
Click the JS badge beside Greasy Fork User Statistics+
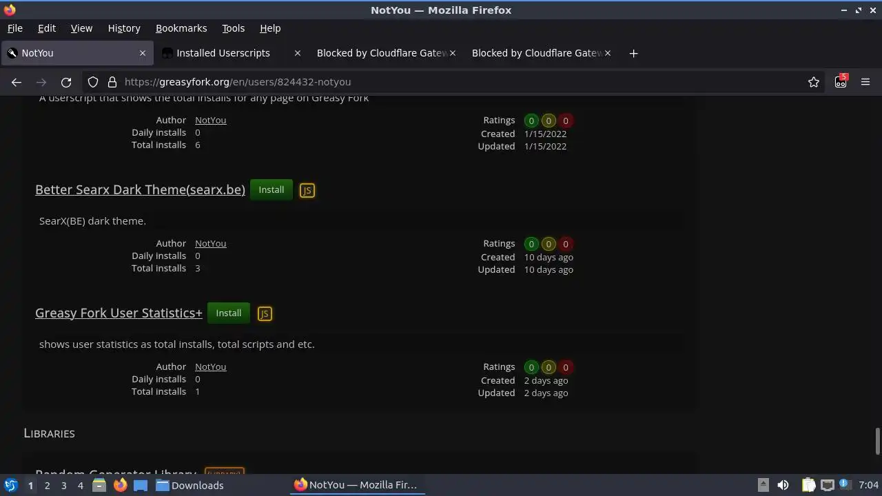[265, 314]
